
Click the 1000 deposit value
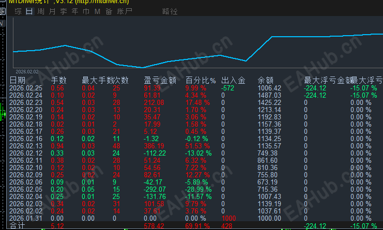[228, 218]
